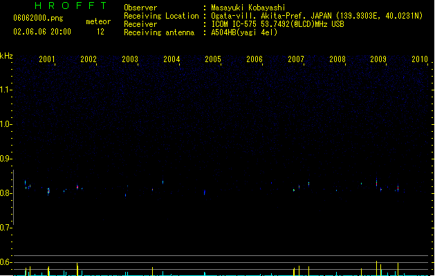Click the 2005 time axis marker

pyautogui.click(x=213, y=59)
